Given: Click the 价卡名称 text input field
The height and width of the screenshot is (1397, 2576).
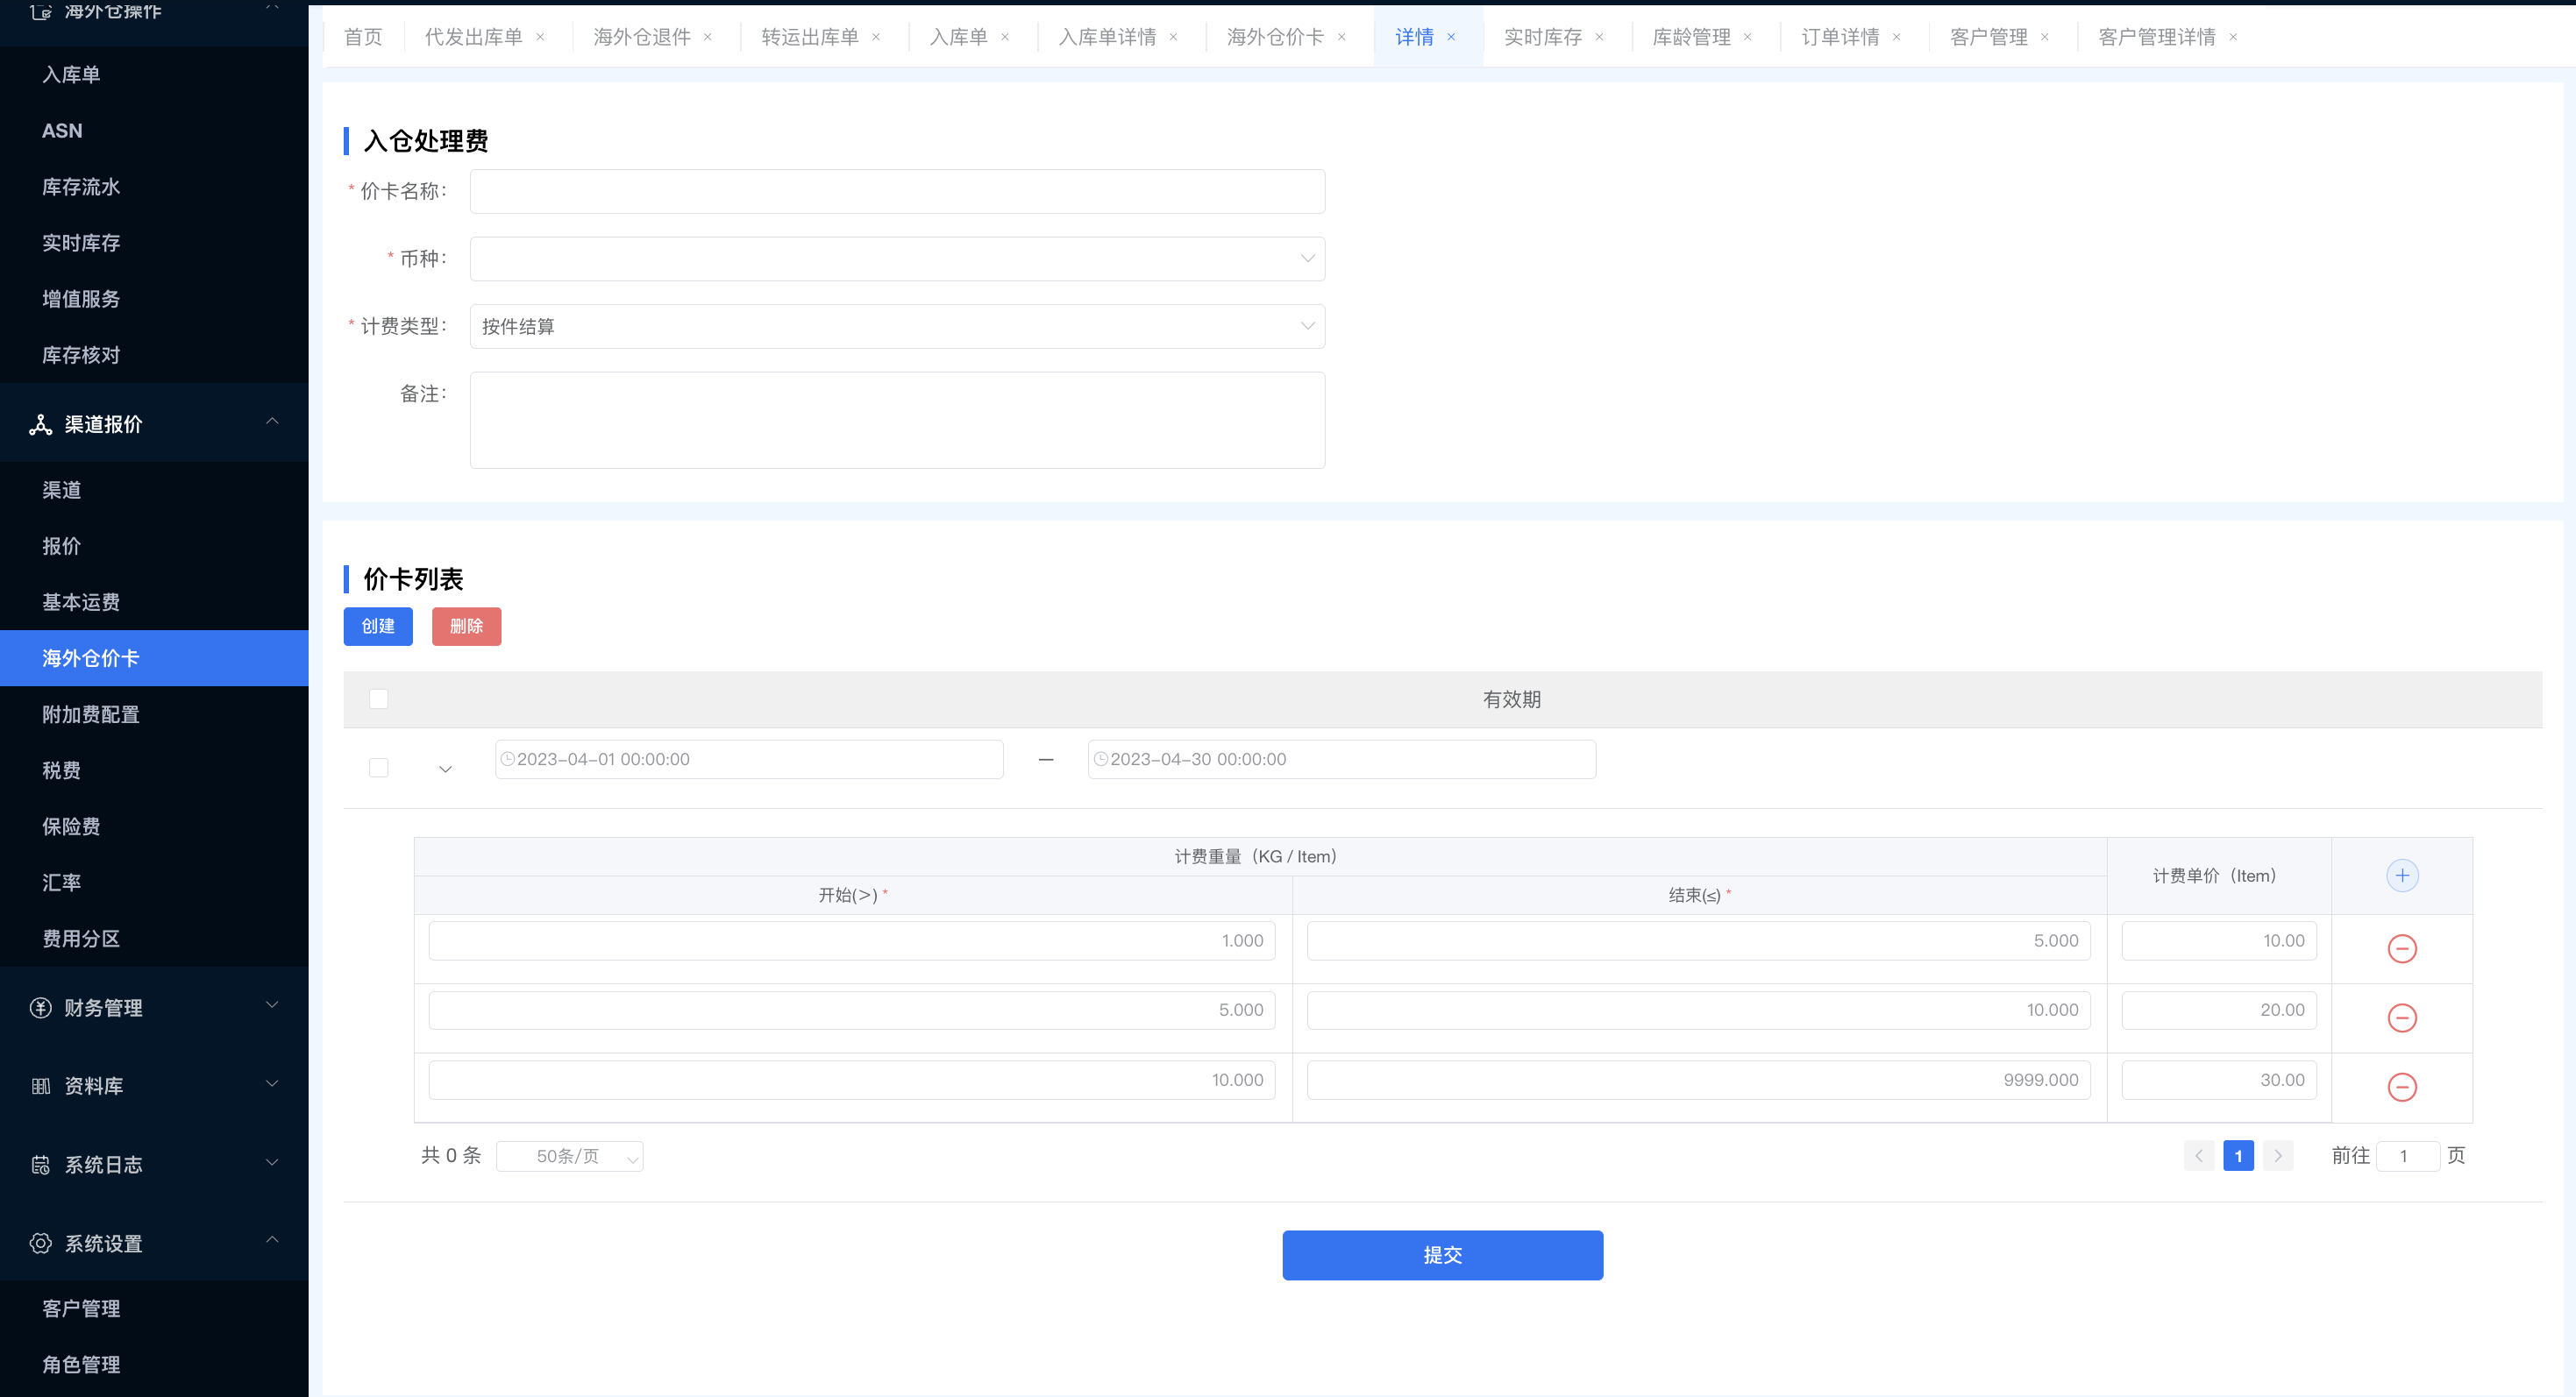Looking at the screenshot, I should [x=897, y=191].
